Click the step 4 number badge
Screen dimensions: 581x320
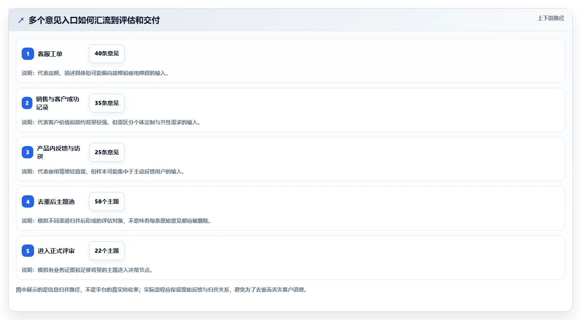[28, 201]
